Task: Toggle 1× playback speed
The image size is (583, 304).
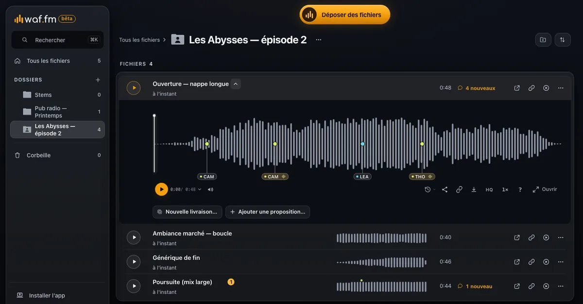Action: tap(505, 190)
